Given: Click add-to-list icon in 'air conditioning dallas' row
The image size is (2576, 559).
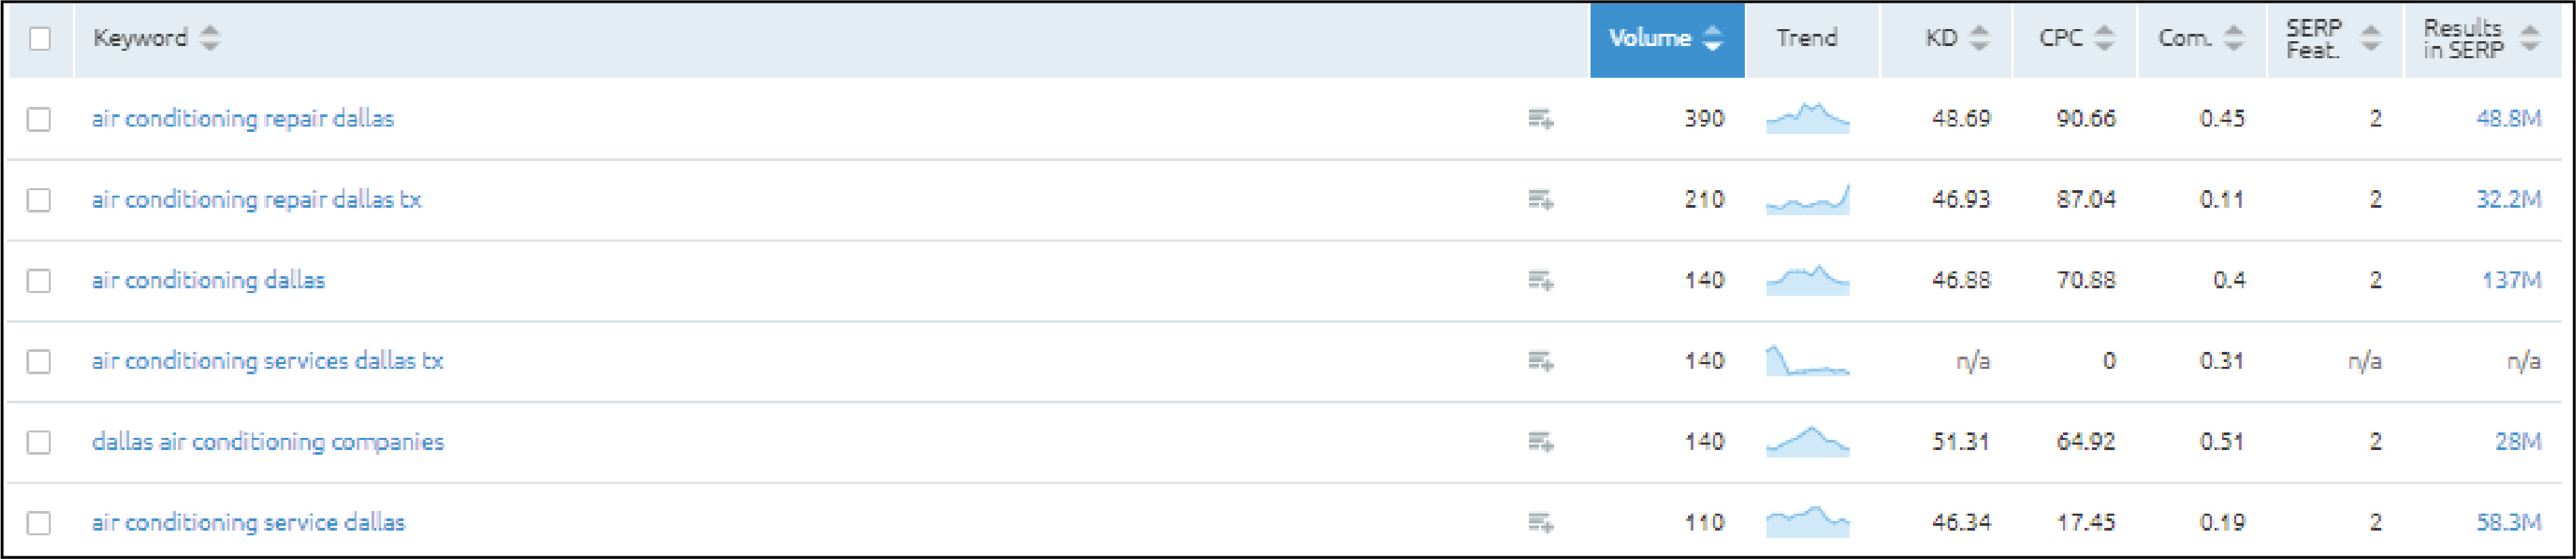Looking at the screenshot, I should click(1540, 281).
